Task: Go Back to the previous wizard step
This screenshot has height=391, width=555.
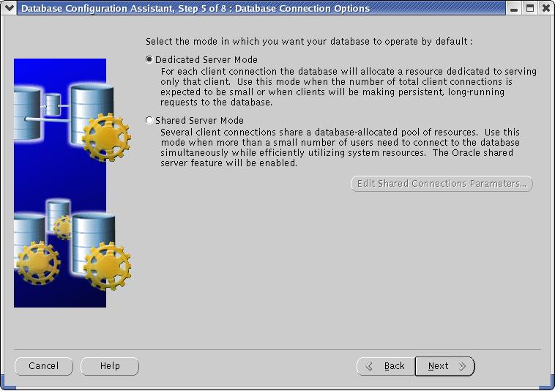Action: click(386, 366)
